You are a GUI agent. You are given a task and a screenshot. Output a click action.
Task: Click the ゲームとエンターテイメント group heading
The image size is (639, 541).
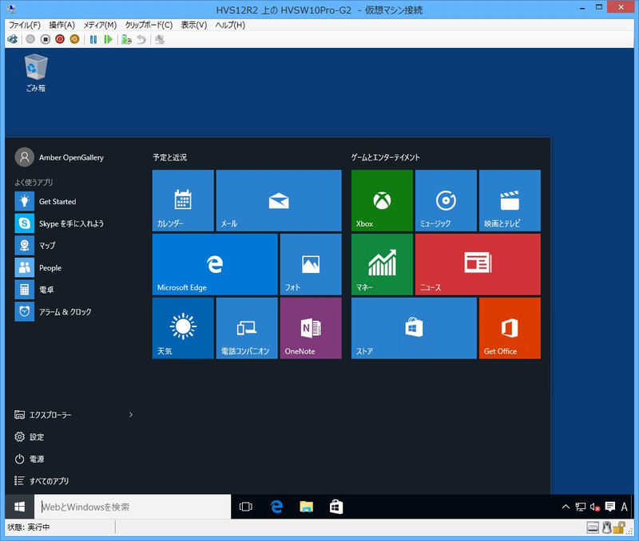(386, 157)
